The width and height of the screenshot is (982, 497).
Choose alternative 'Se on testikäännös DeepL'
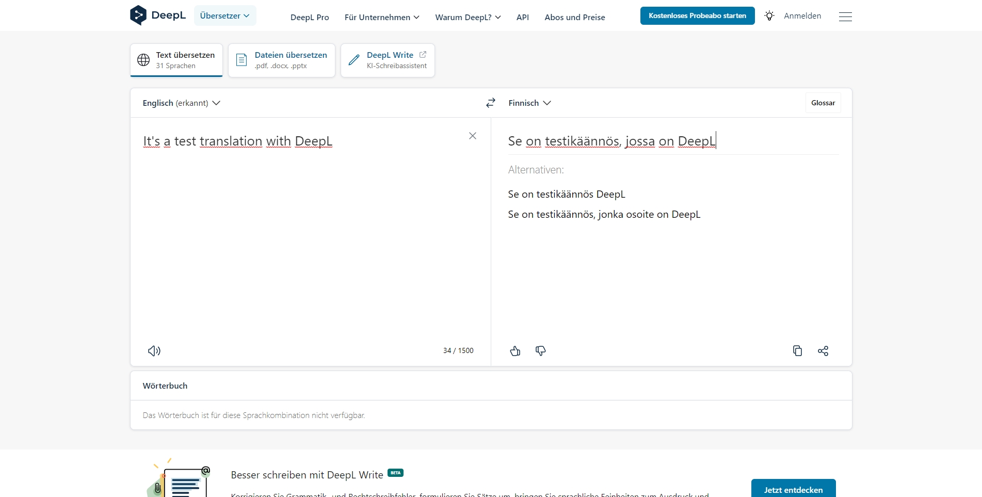point(567,194)
